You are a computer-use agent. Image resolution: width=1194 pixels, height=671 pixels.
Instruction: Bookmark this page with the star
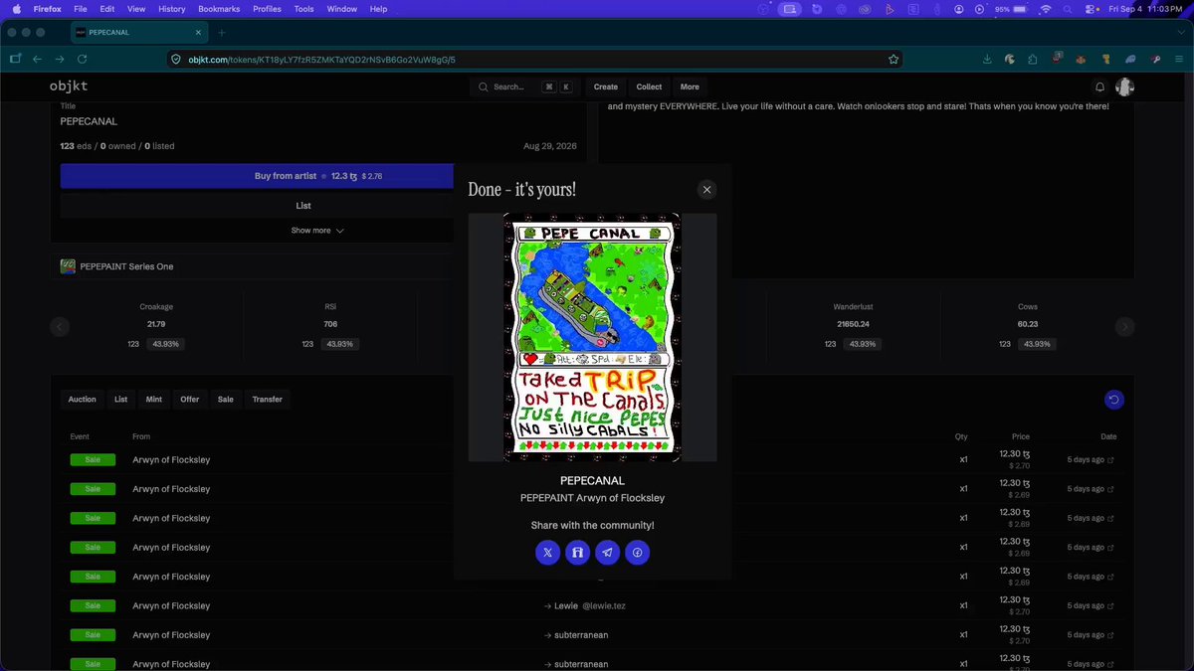[x=894, y=59]
